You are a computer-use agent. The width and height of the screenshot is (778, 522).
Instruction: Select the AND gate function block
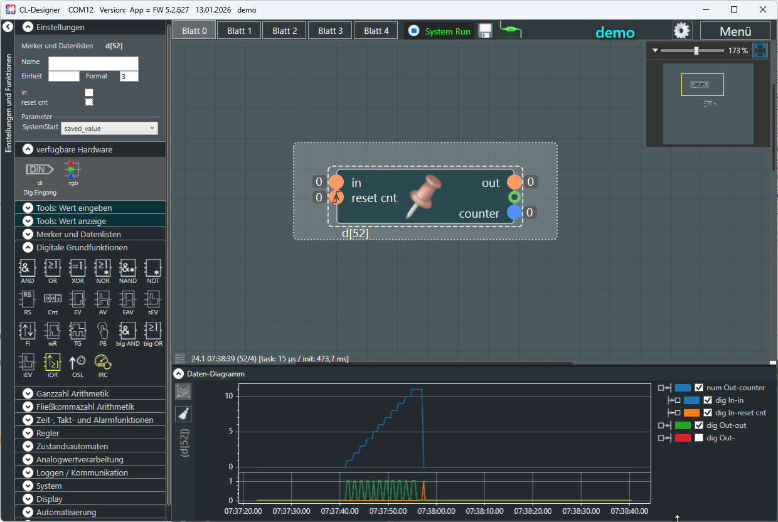pyautogui.click(x=28, y=269)
